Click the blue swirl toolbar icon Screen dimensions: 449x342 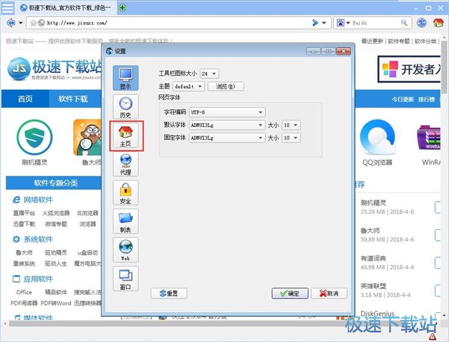(x=421, y=23)
